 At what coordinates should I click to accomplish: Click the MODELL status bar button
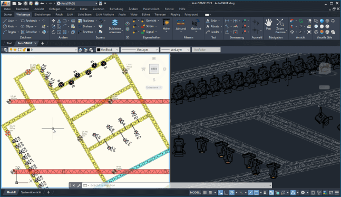196,193
